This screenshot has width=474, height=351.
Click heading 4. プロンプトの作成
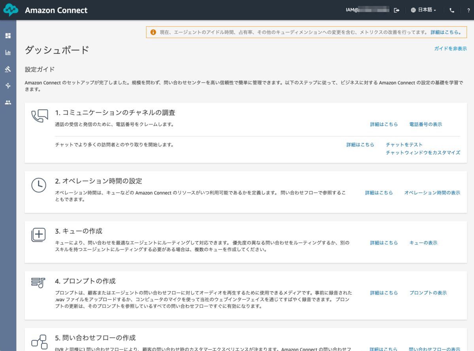click(x=85, y=281)
